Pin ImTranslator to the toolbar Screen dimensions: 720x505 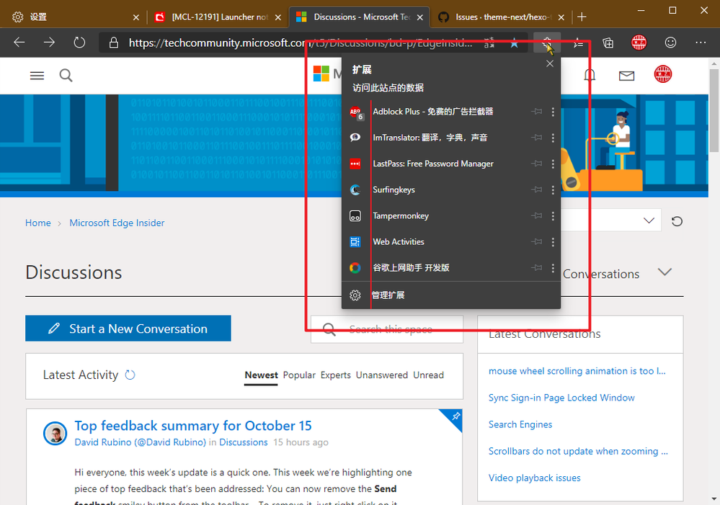coord(536,138)
